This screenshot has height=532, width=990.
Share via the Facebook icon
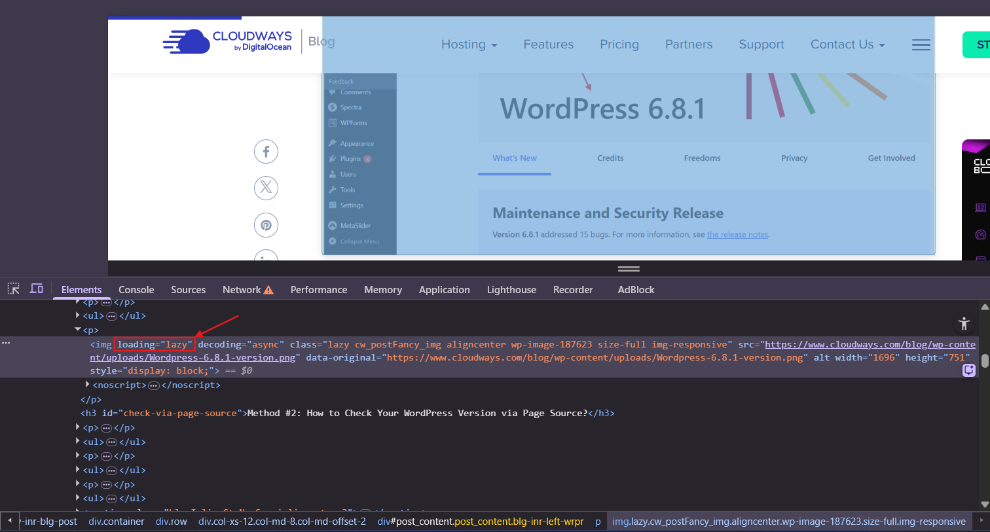[x=266, y=152]
